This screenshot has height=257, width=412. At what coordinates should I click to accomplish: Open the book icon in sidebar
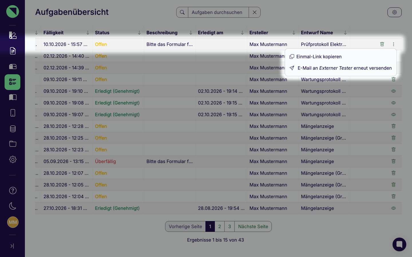(13, 97)
